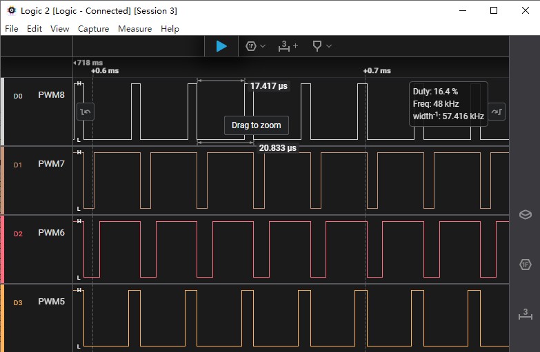The width and height of the screenshot is (540, 352).
Task: Select the PWM8 channel label
Action: pyautogui.click(x=51, y=95)
